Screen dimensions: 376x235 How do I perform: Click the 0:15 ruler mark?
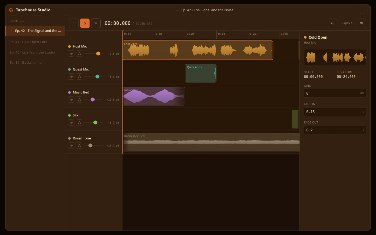[221, 34]
